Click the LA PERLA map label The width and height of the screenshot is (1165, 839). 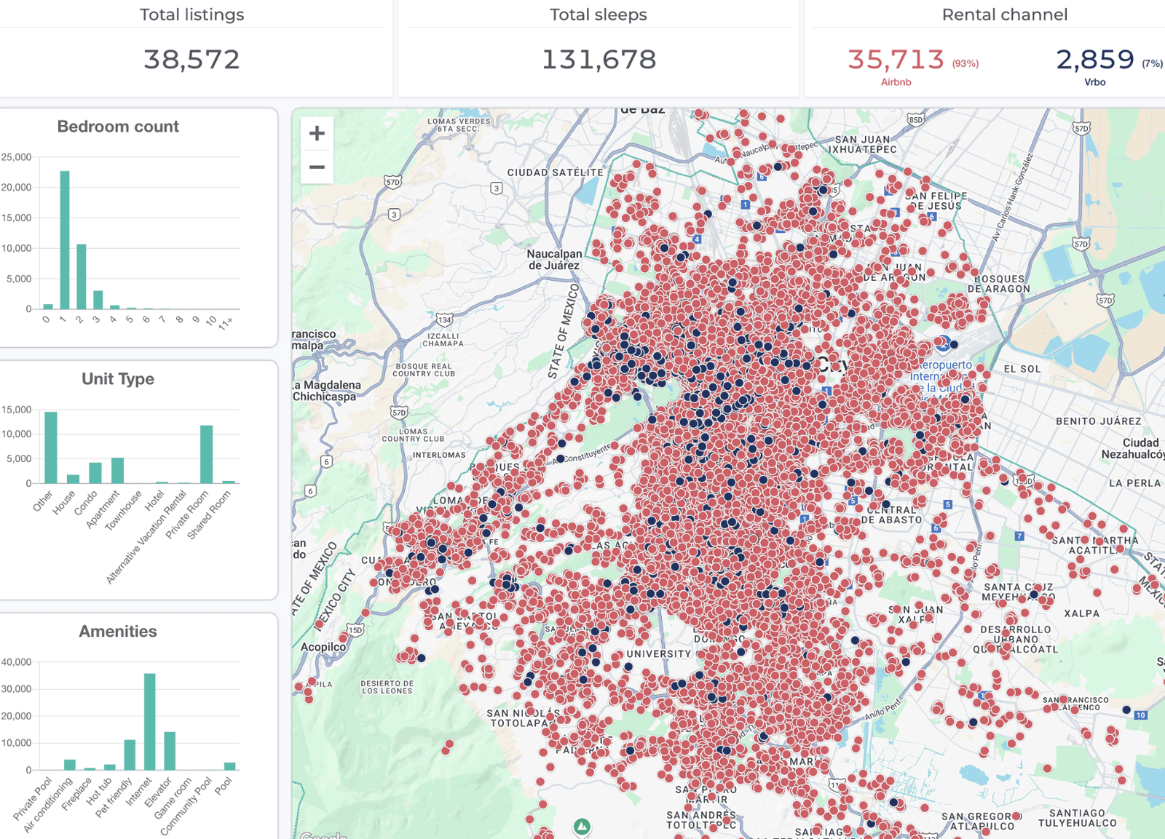[x=1134, y=483]
